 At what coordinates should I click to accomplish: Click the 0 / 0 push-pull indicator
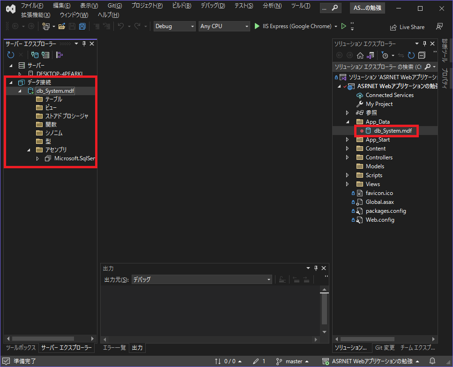(228, 361)
